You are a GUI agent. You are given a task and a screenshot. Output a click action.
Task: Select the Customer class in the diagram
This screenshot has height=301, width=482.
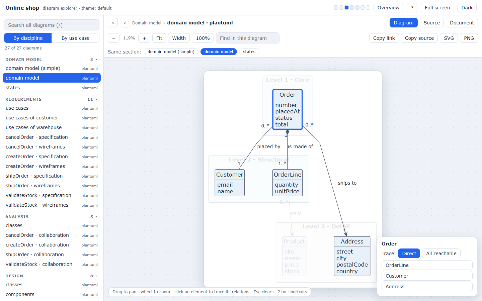pos(230,183)
